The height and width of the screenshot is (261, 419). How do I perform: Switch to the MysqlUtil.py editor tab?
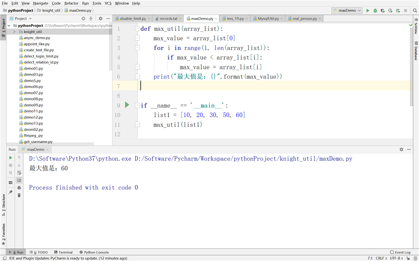[x=268, y=19]
